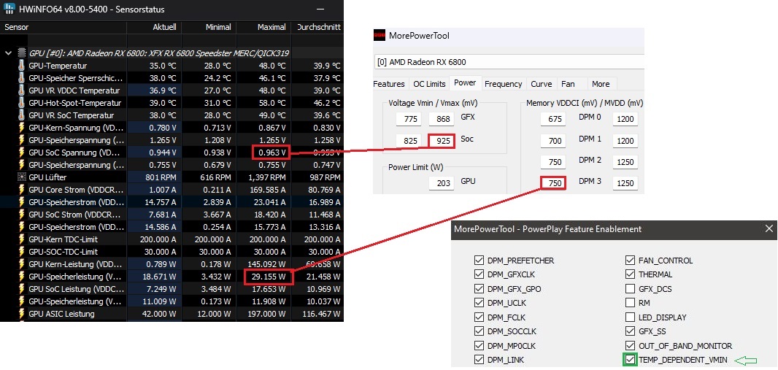Close the PowerPlay Feature Enablement dialog
The image size is (778, 370).
pyautogui.click(x=769, y=228)
